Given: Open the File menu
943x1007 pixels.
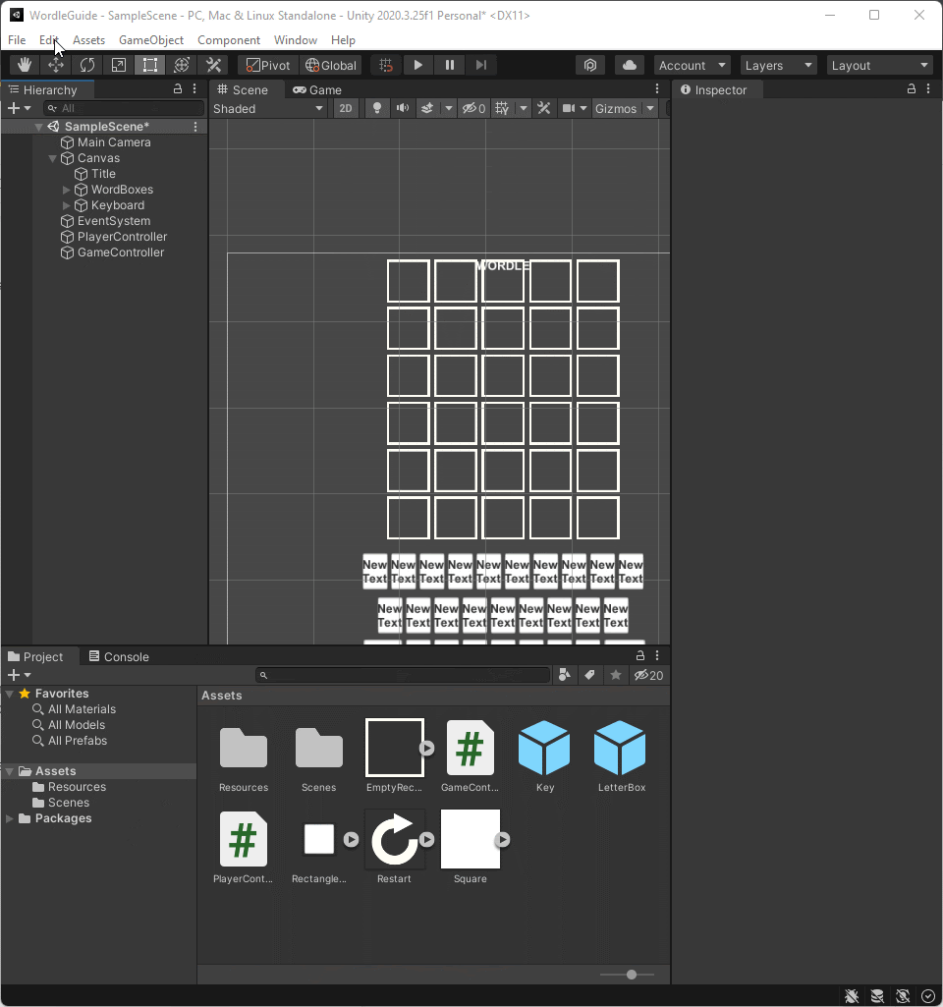Looking at the screenshot, I should (x=17, y=40).
